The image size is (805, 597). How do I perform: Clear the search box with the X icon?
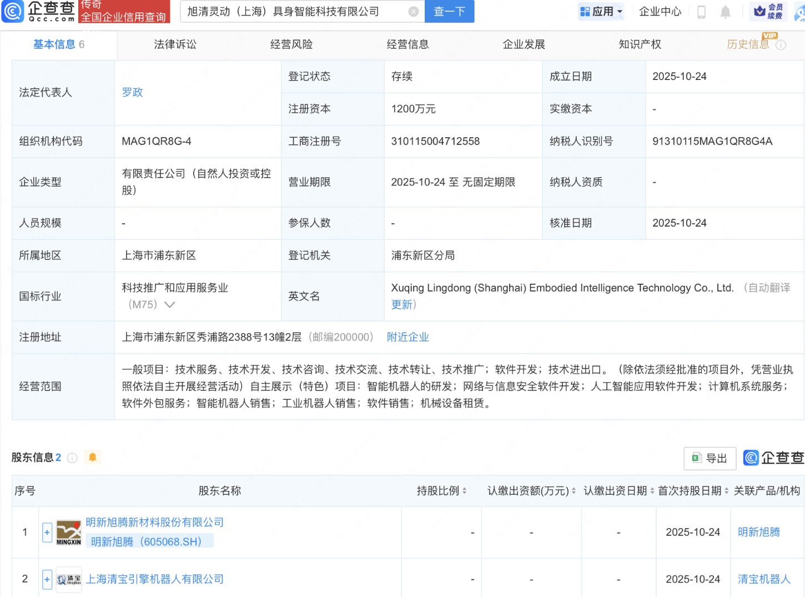(x=413, y=12)
